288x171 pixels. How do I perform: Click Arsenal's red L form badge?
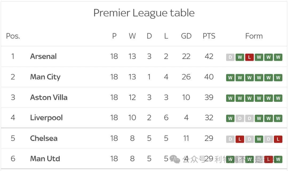pyautogui.click(x=249, y=57)
